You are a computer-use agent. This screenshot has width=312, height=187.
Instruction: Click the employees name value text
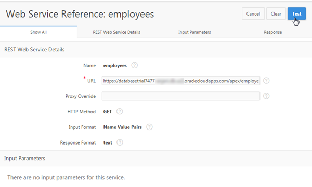pos(115,66)
